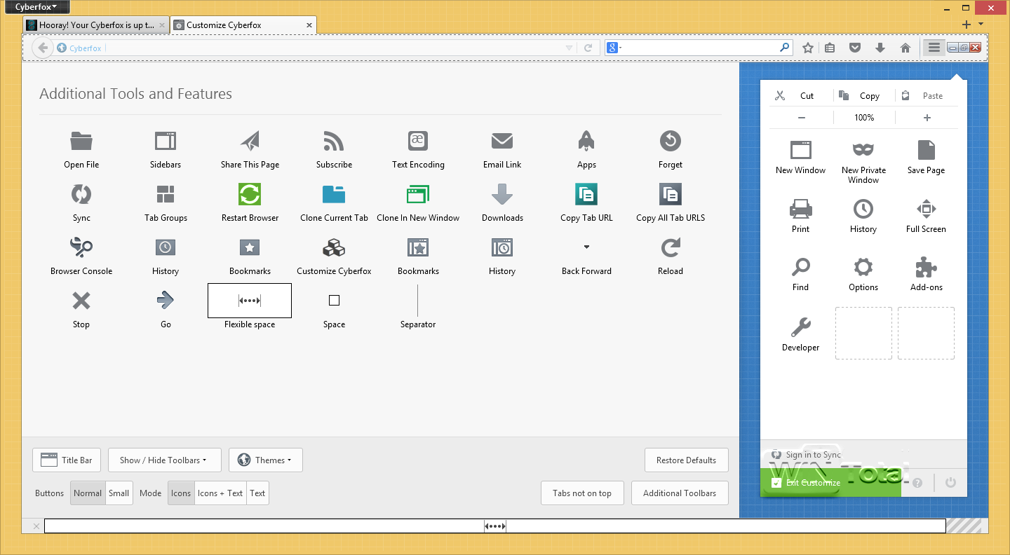1010x555 pixels.
Task: Open the hamburger menu button
Action: pyautogui.click(x=933, y=48)
